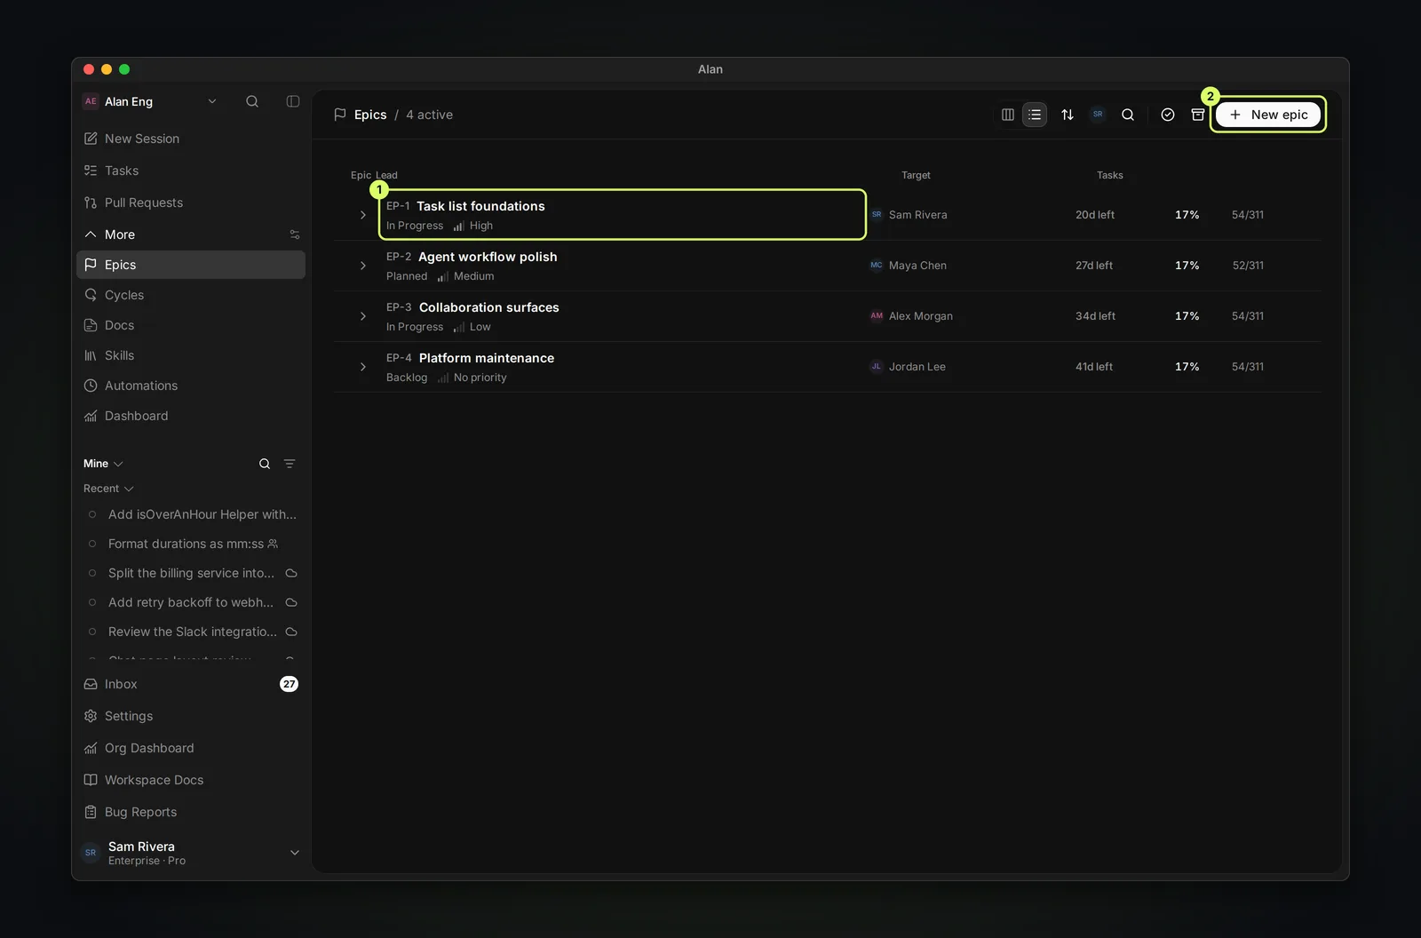Open Skills in the sidebar
The image size is (1421, 938).
[191, 355]
